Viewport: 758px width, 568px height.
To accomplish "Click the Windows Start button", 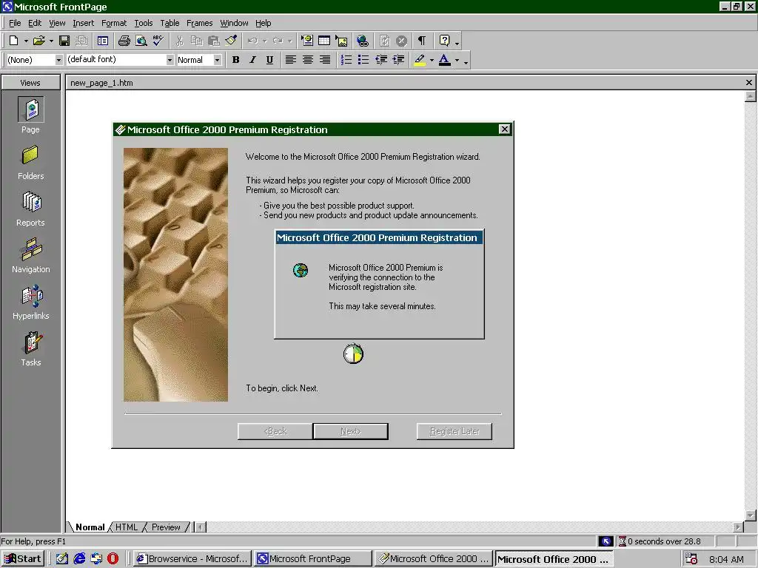I will (23, 559).
